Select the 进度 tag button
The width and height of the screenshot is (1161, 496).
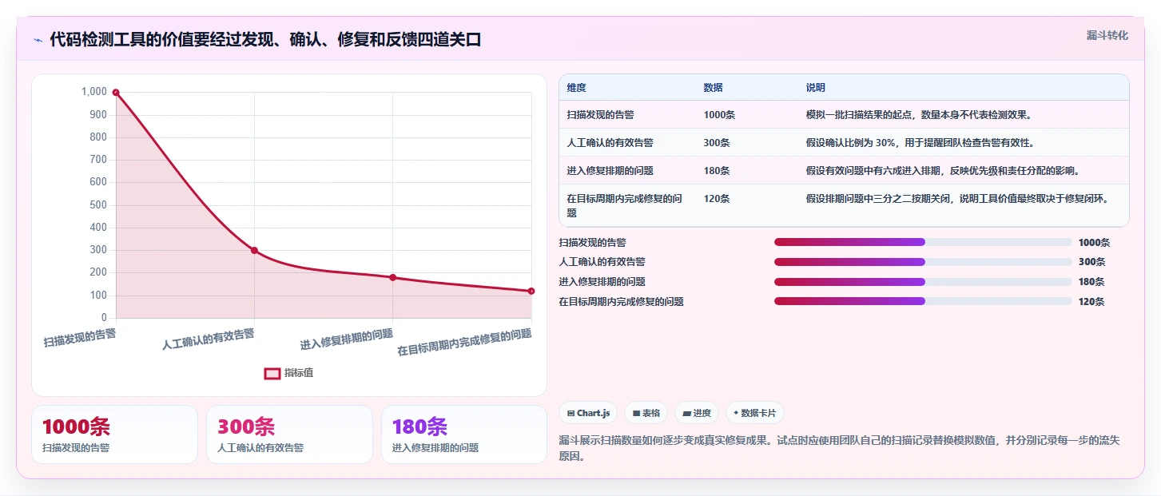(x=697, y=413)
